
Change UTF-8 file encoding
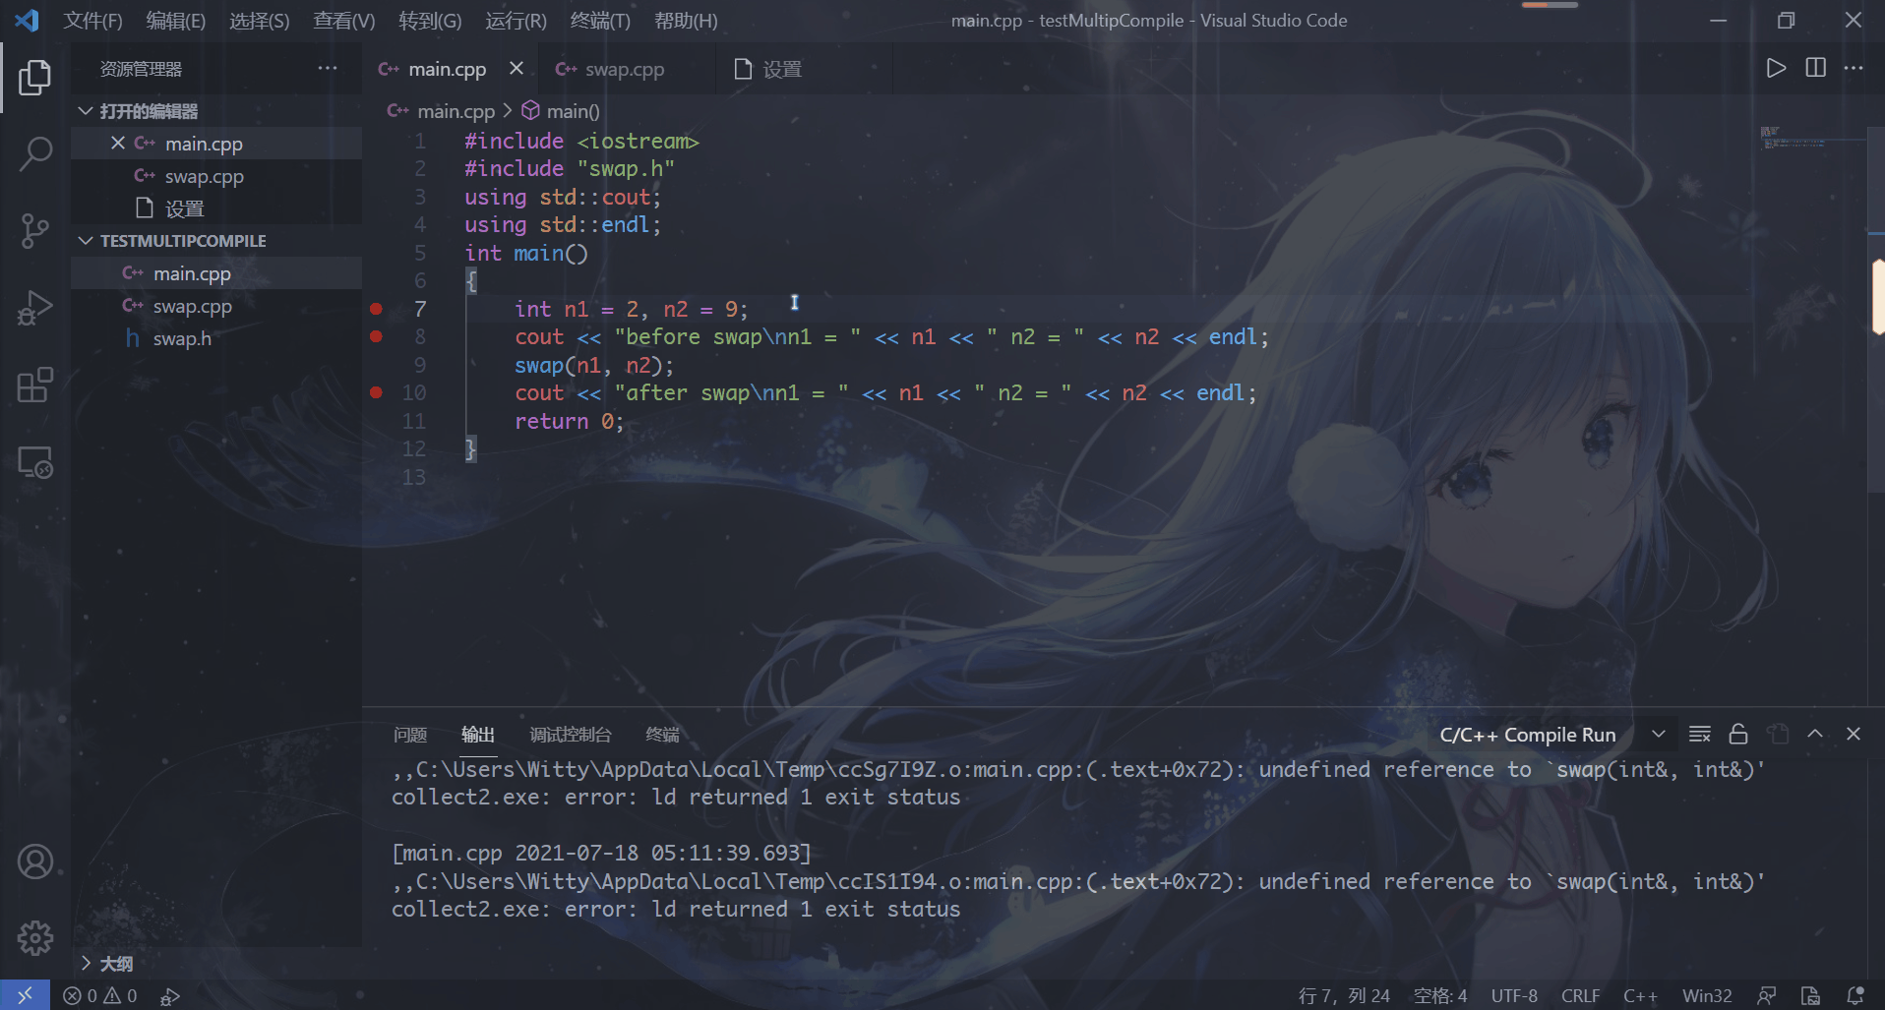[1514, 995]
